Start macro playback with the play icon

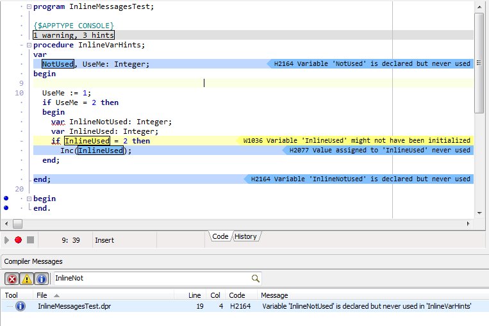tap(6, 240)
